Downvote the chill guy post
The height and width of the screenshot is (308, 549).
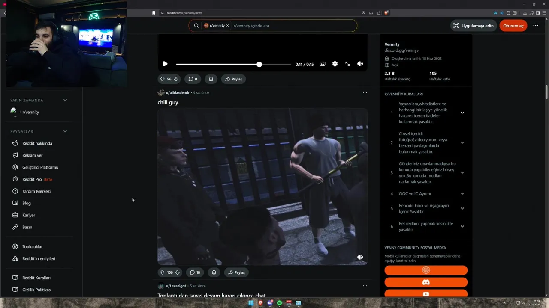tap(178, 272)
